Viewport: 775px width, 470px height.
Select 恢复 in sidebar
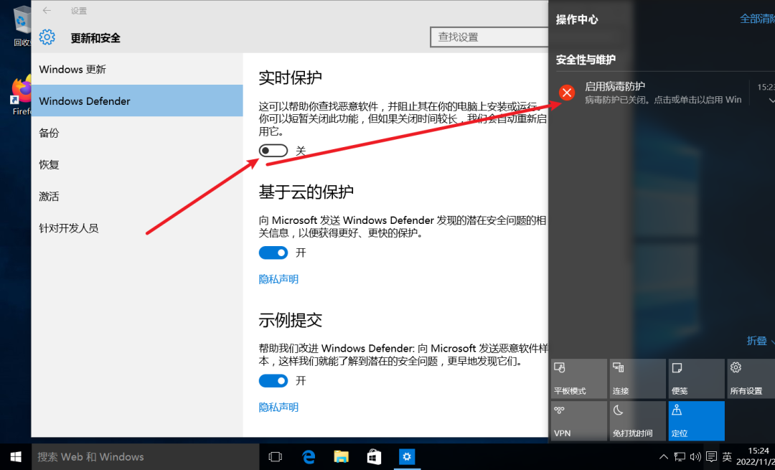pyautogui.click(x=137, y=164)
